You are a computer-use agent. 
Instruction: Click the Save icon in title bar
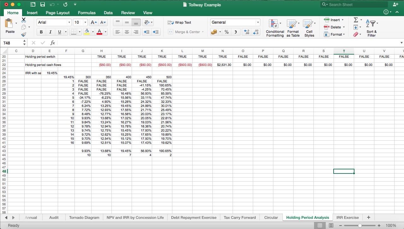click(x=42, y=5)
